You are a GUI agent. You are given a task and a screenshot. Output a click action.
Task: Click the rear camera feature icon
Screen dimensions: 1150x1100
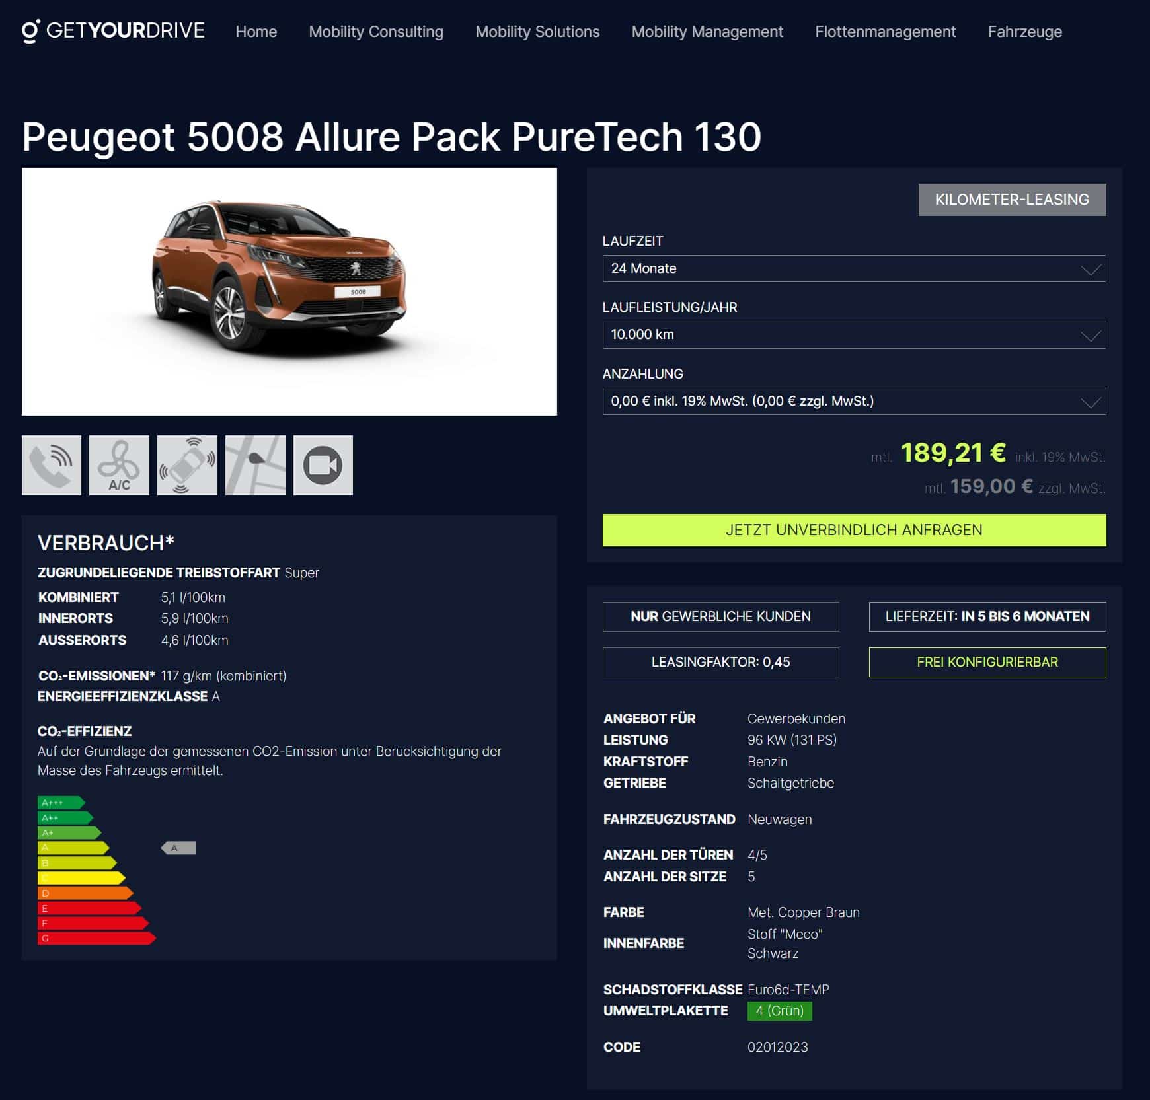[323, 465]
